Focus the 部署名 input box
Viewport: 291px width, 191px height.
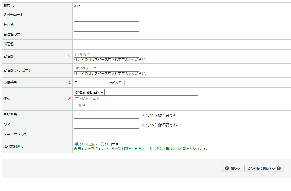click(x=106, y=44)
